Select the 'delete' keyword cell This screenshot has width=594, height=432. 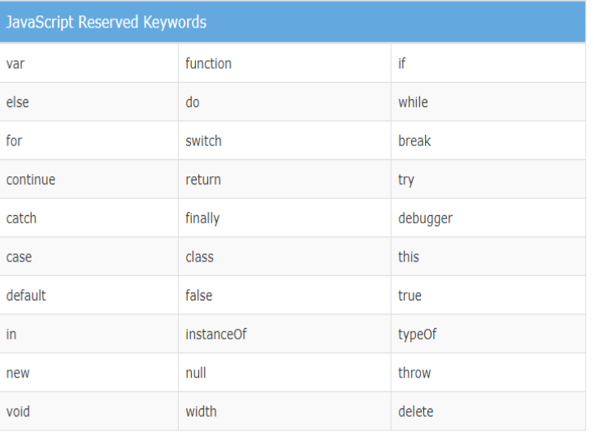[x=488, y=412]
